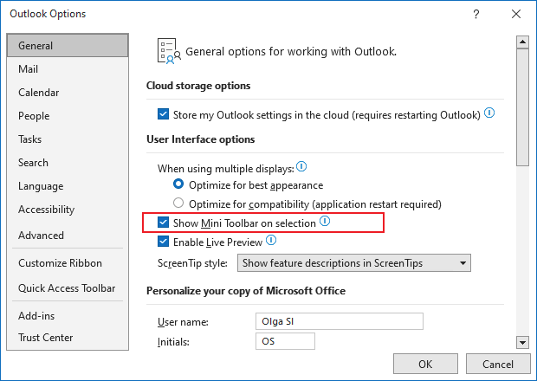Click the vertical scrollbar thumb
Viewport: 537px width, 381px height.
522,107
